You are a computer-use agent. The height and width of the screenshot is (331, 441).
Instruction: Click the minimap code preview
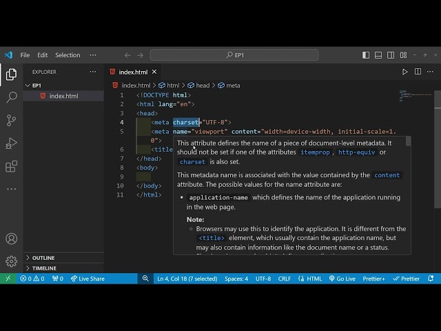click(416, 96)
